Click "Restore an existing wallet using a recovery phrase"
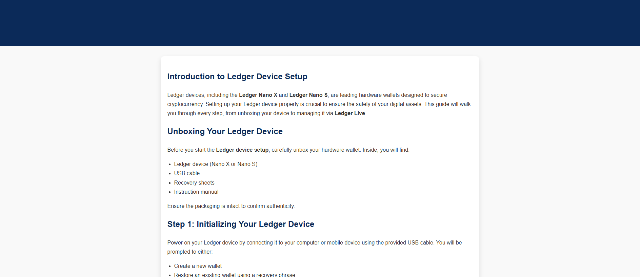This screenshot has width=640, height=277. pyautogui.click(x=235, y=275)
